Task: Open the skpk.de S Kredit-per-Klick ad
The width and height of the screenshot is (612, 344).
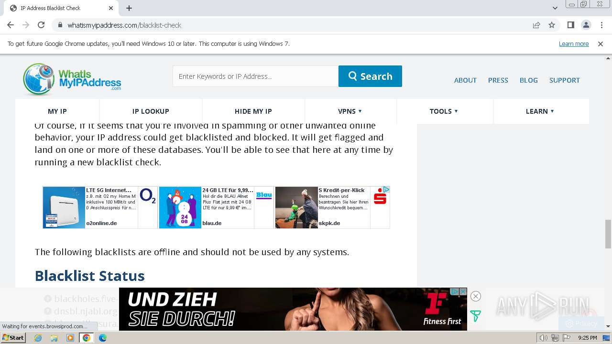Action: [x=332, y=207]
